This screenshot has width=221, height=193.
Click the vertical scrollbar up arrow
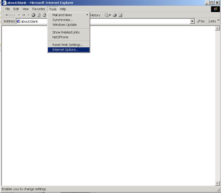pos(217,28)
